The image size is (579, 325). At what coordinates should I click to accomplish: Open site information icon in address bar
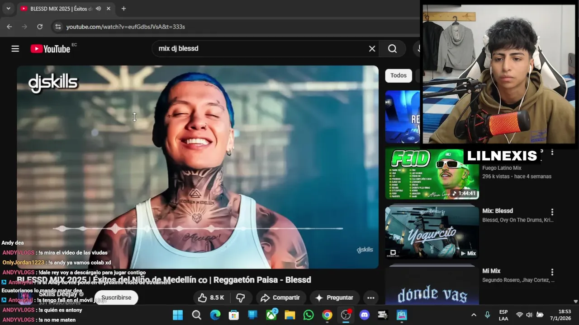(x=57, y=27)
